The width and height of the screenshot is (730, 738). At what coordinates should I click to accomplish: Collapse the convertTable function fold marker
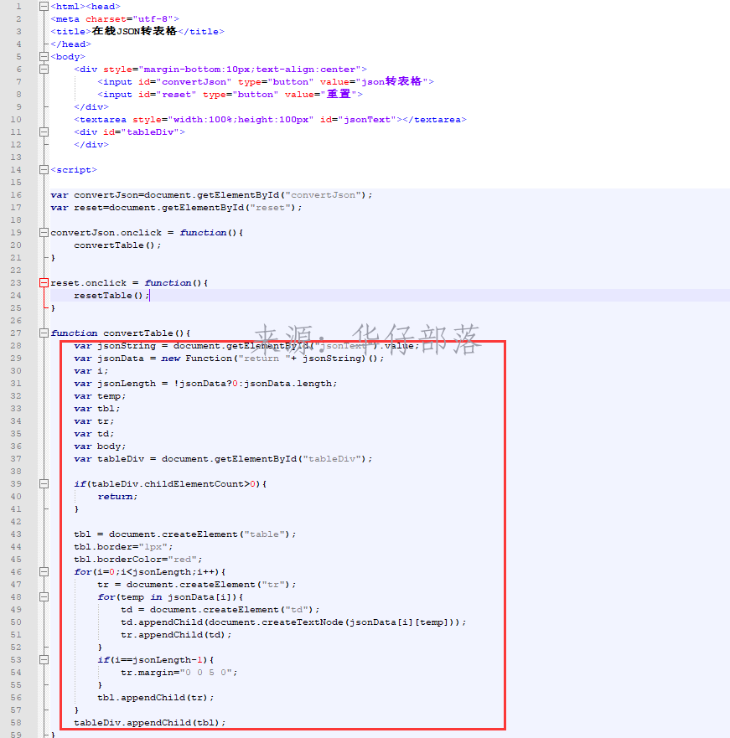44,333
